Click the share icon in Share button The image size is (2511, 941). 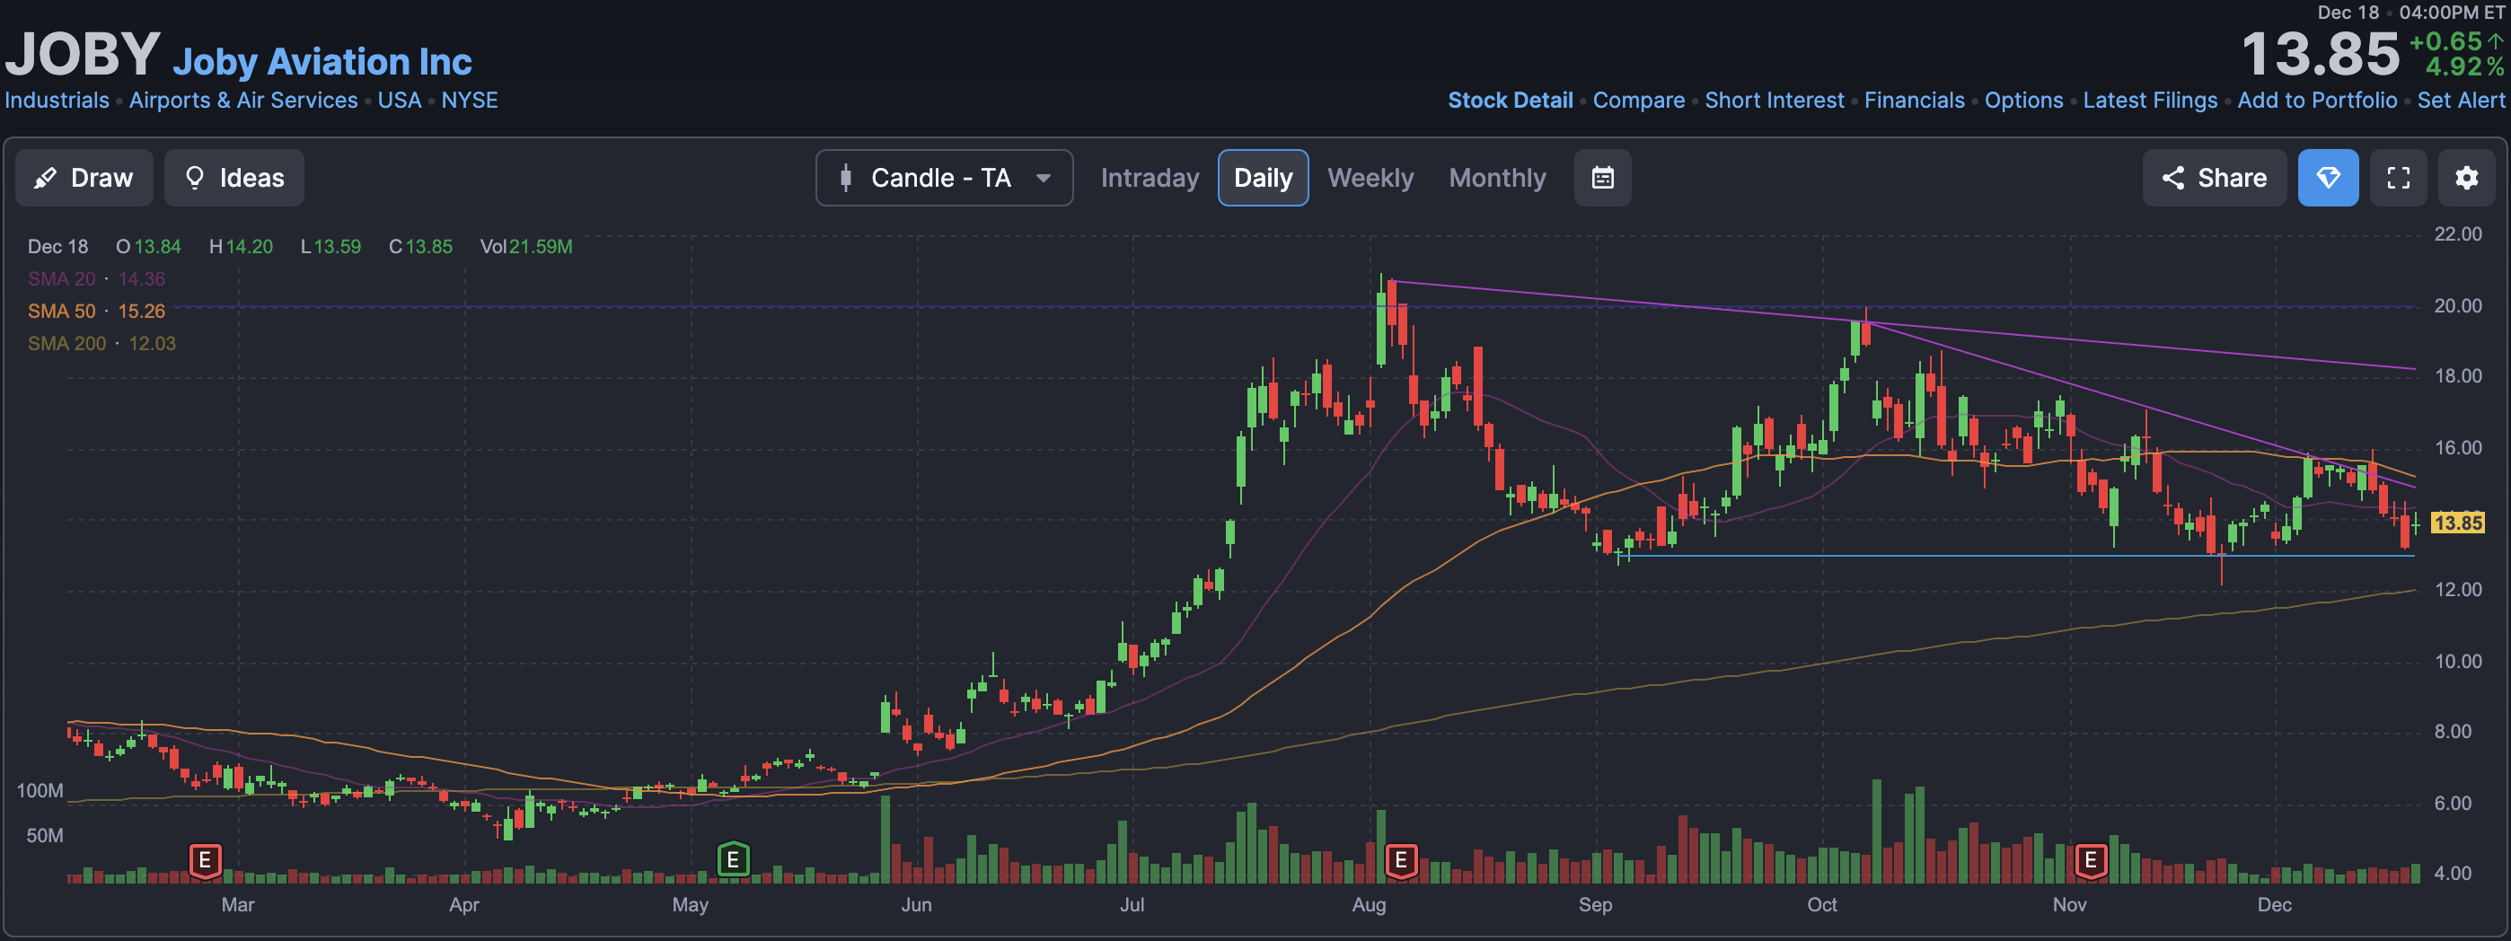[2172, 177]
